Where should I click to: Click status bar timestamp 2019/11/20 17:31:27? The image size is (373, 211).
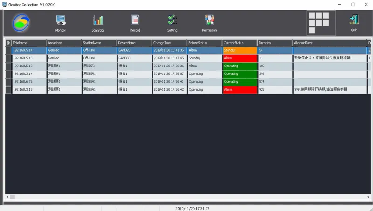tap(192, 209)
